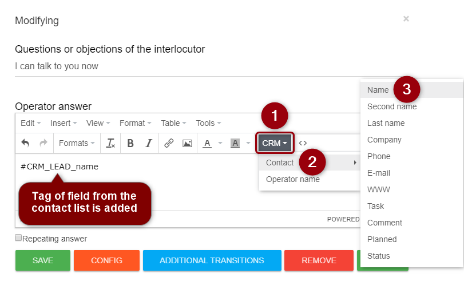This screenshot has width=464, height=285.
Task: Click the Undo arrow icon
Action: click(x=25, y=143)
